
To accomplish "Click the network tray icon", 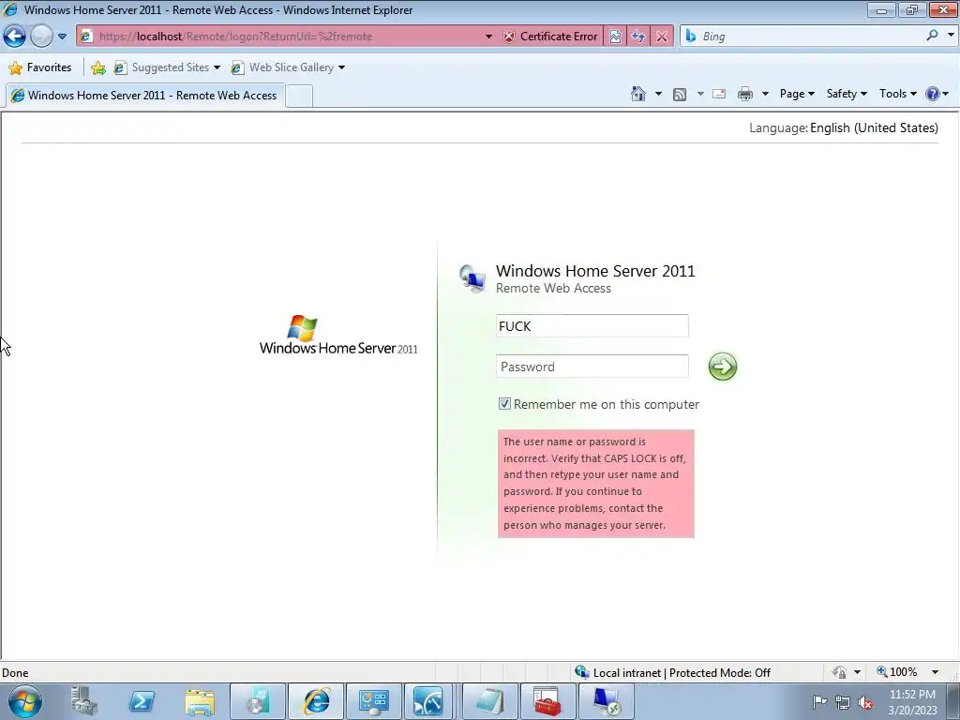I will [x=843, y=702].
